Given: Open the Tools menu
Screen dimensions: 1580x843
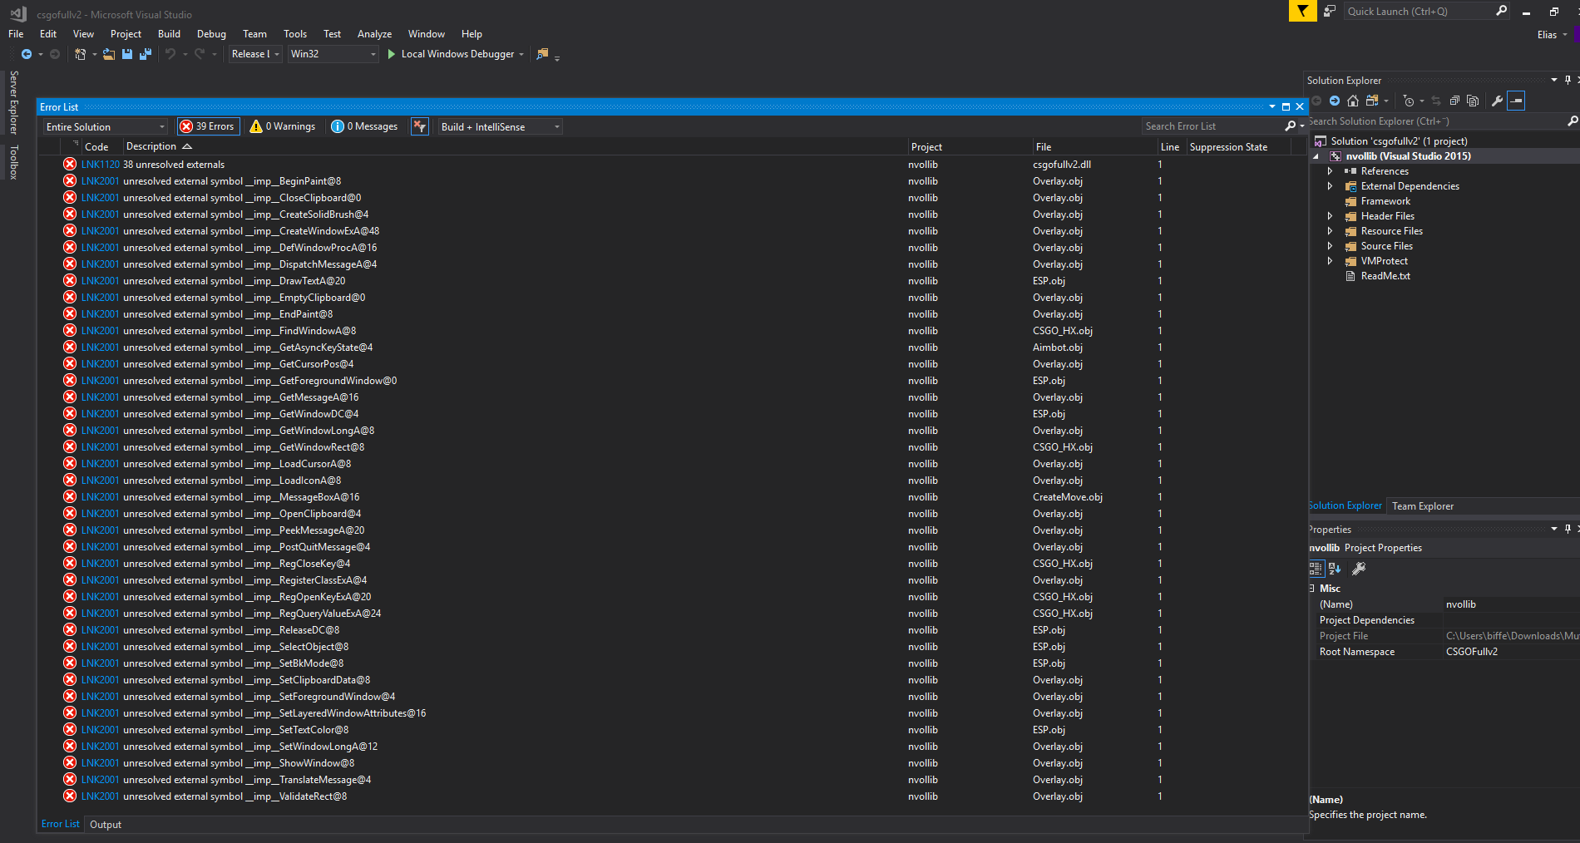Looking at the screenshot, I should (295, 34).
